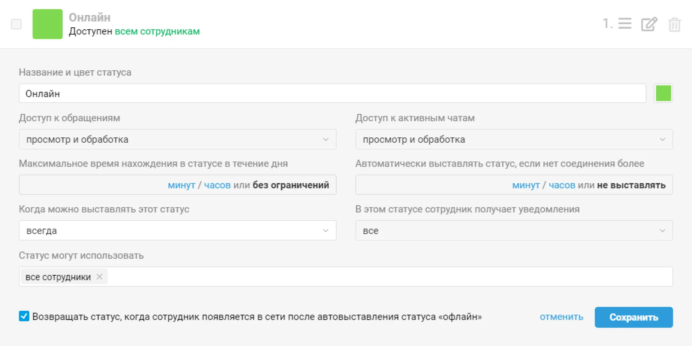Expand 'Когда можно выставлять этот статус' dropdown

(178, 230)
